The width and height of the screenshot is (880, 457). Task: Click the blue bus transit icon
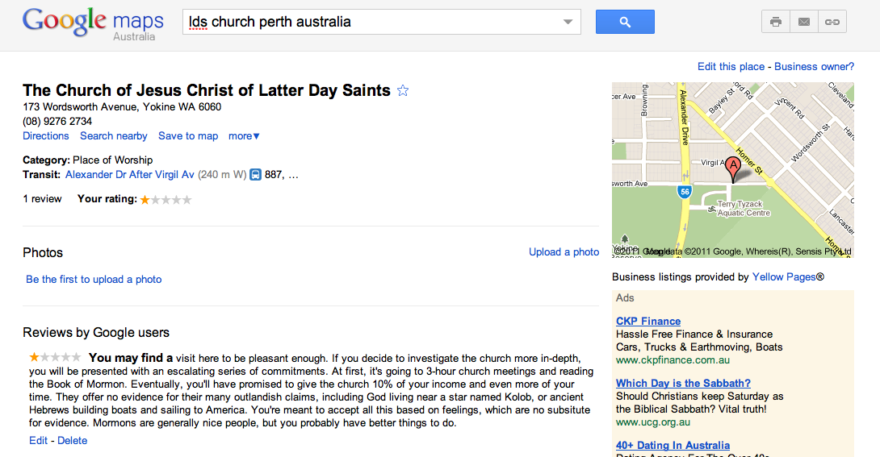255,174
